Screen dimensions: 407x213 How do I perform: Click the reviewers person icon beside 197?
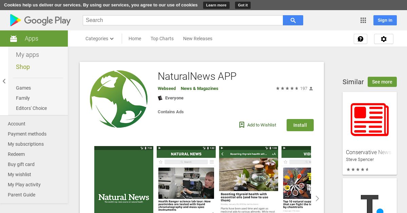tap(311, 89)
